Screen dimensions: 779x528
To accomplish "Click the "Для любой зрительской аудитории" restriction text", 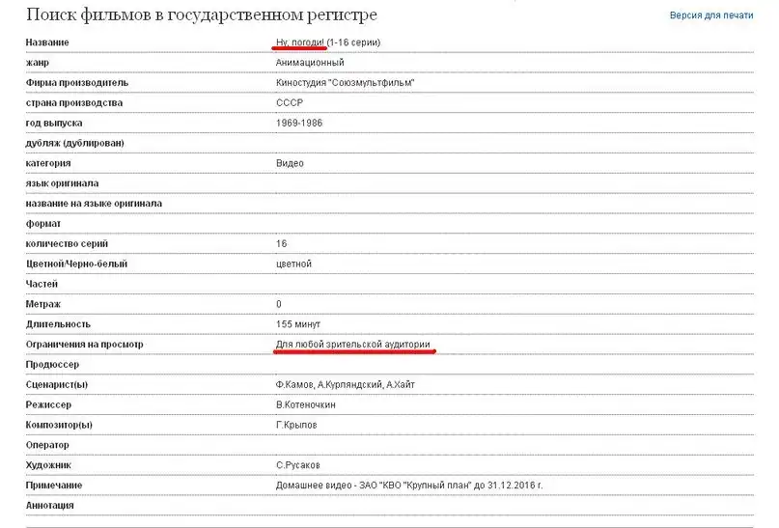I will click(x=353, y=345).
